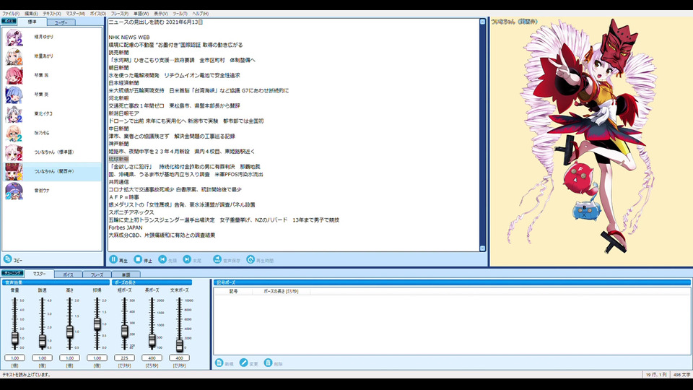Jump to start with 先頭 icon
693x390 pixels.
(x=162, y=259)
